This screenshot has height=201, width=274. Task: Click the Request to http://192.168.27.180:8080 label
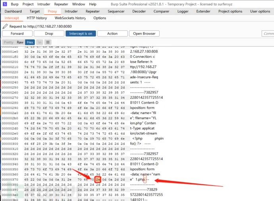[x=41, y=26]
